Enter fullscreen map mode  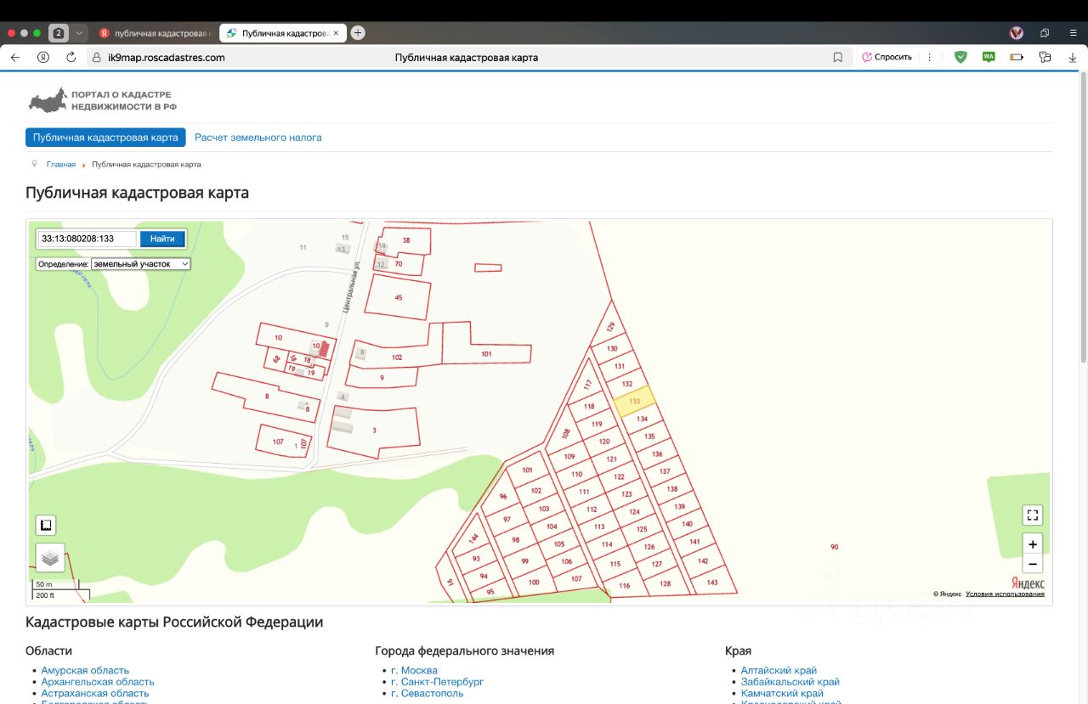1032,515
